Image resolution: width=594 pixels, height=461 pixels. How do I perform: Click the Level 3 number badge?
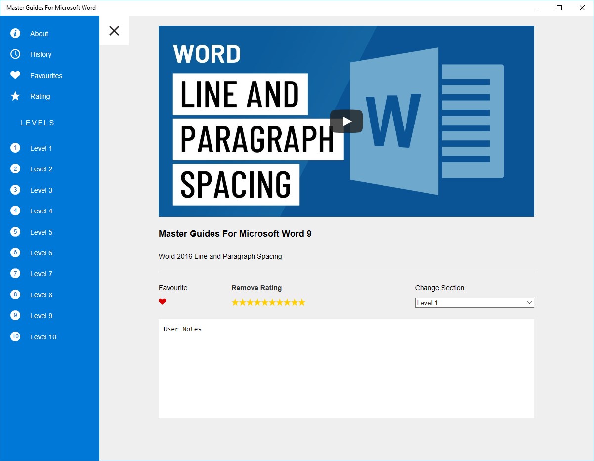click(15, 190)
